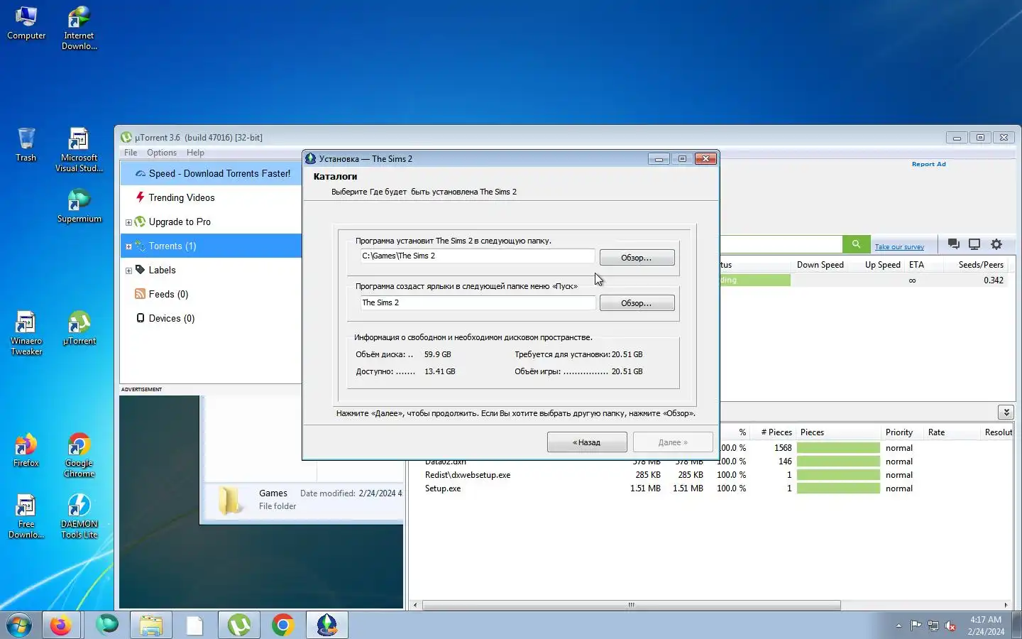Open the Computer desktop icon
Screen dimensions: 1022x639
coord(26,23)
